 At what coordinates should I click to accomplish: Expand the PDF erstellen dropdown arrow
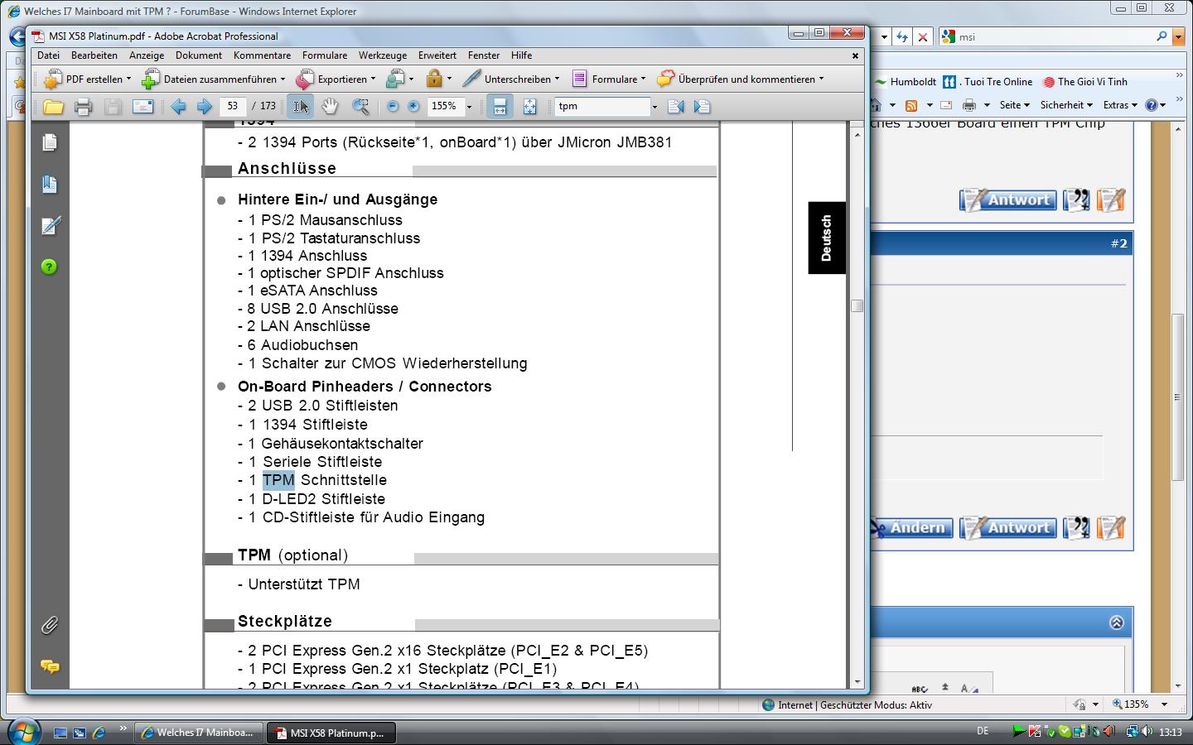tap(128, 79)
